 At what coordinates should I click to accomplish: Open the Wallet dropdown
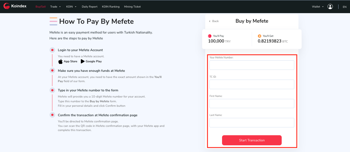click(x=318, y=7)
